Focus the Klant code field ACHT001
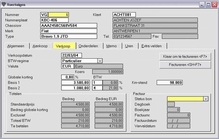Image resolution: width=219 pixels, height=139 pixels. [x=124, y=15]
